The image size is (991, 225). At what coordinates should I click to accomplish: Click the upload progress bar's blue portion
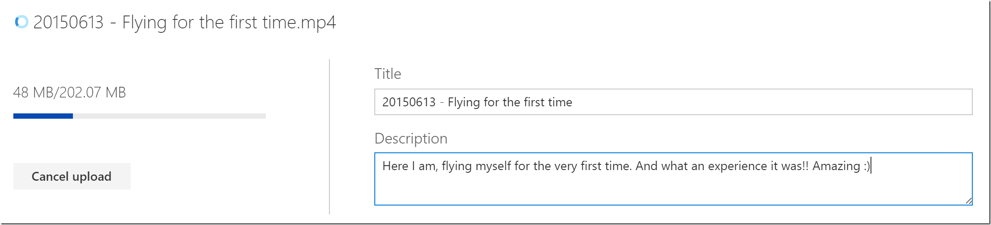pos(43,116)
